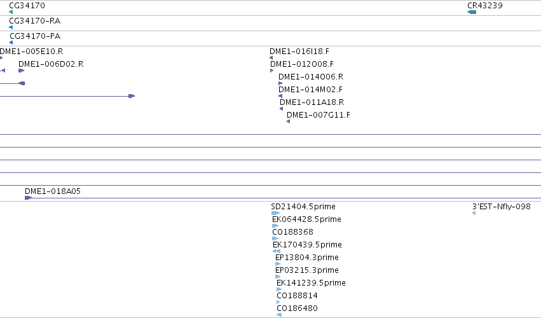
Task: Select the DME1-014O06.R arrow glyph
Action: click(x=280, y=83)
